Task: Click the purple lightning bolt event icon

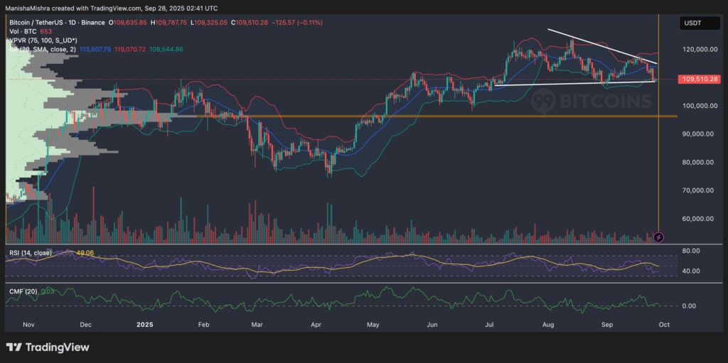Action: coord(659,237)
